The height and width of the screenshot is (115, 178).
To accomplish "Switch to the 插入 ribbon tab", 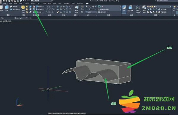I will tap(39, 4).
